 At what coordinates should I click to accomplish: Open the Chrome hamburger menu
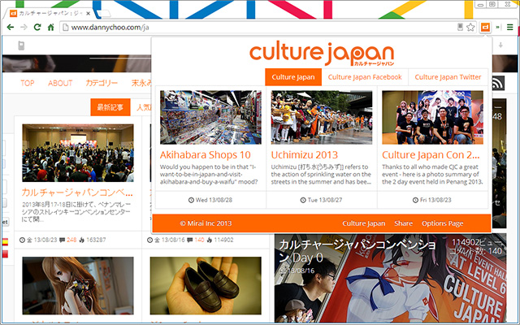pyautogui.click(x=510, y=27)
